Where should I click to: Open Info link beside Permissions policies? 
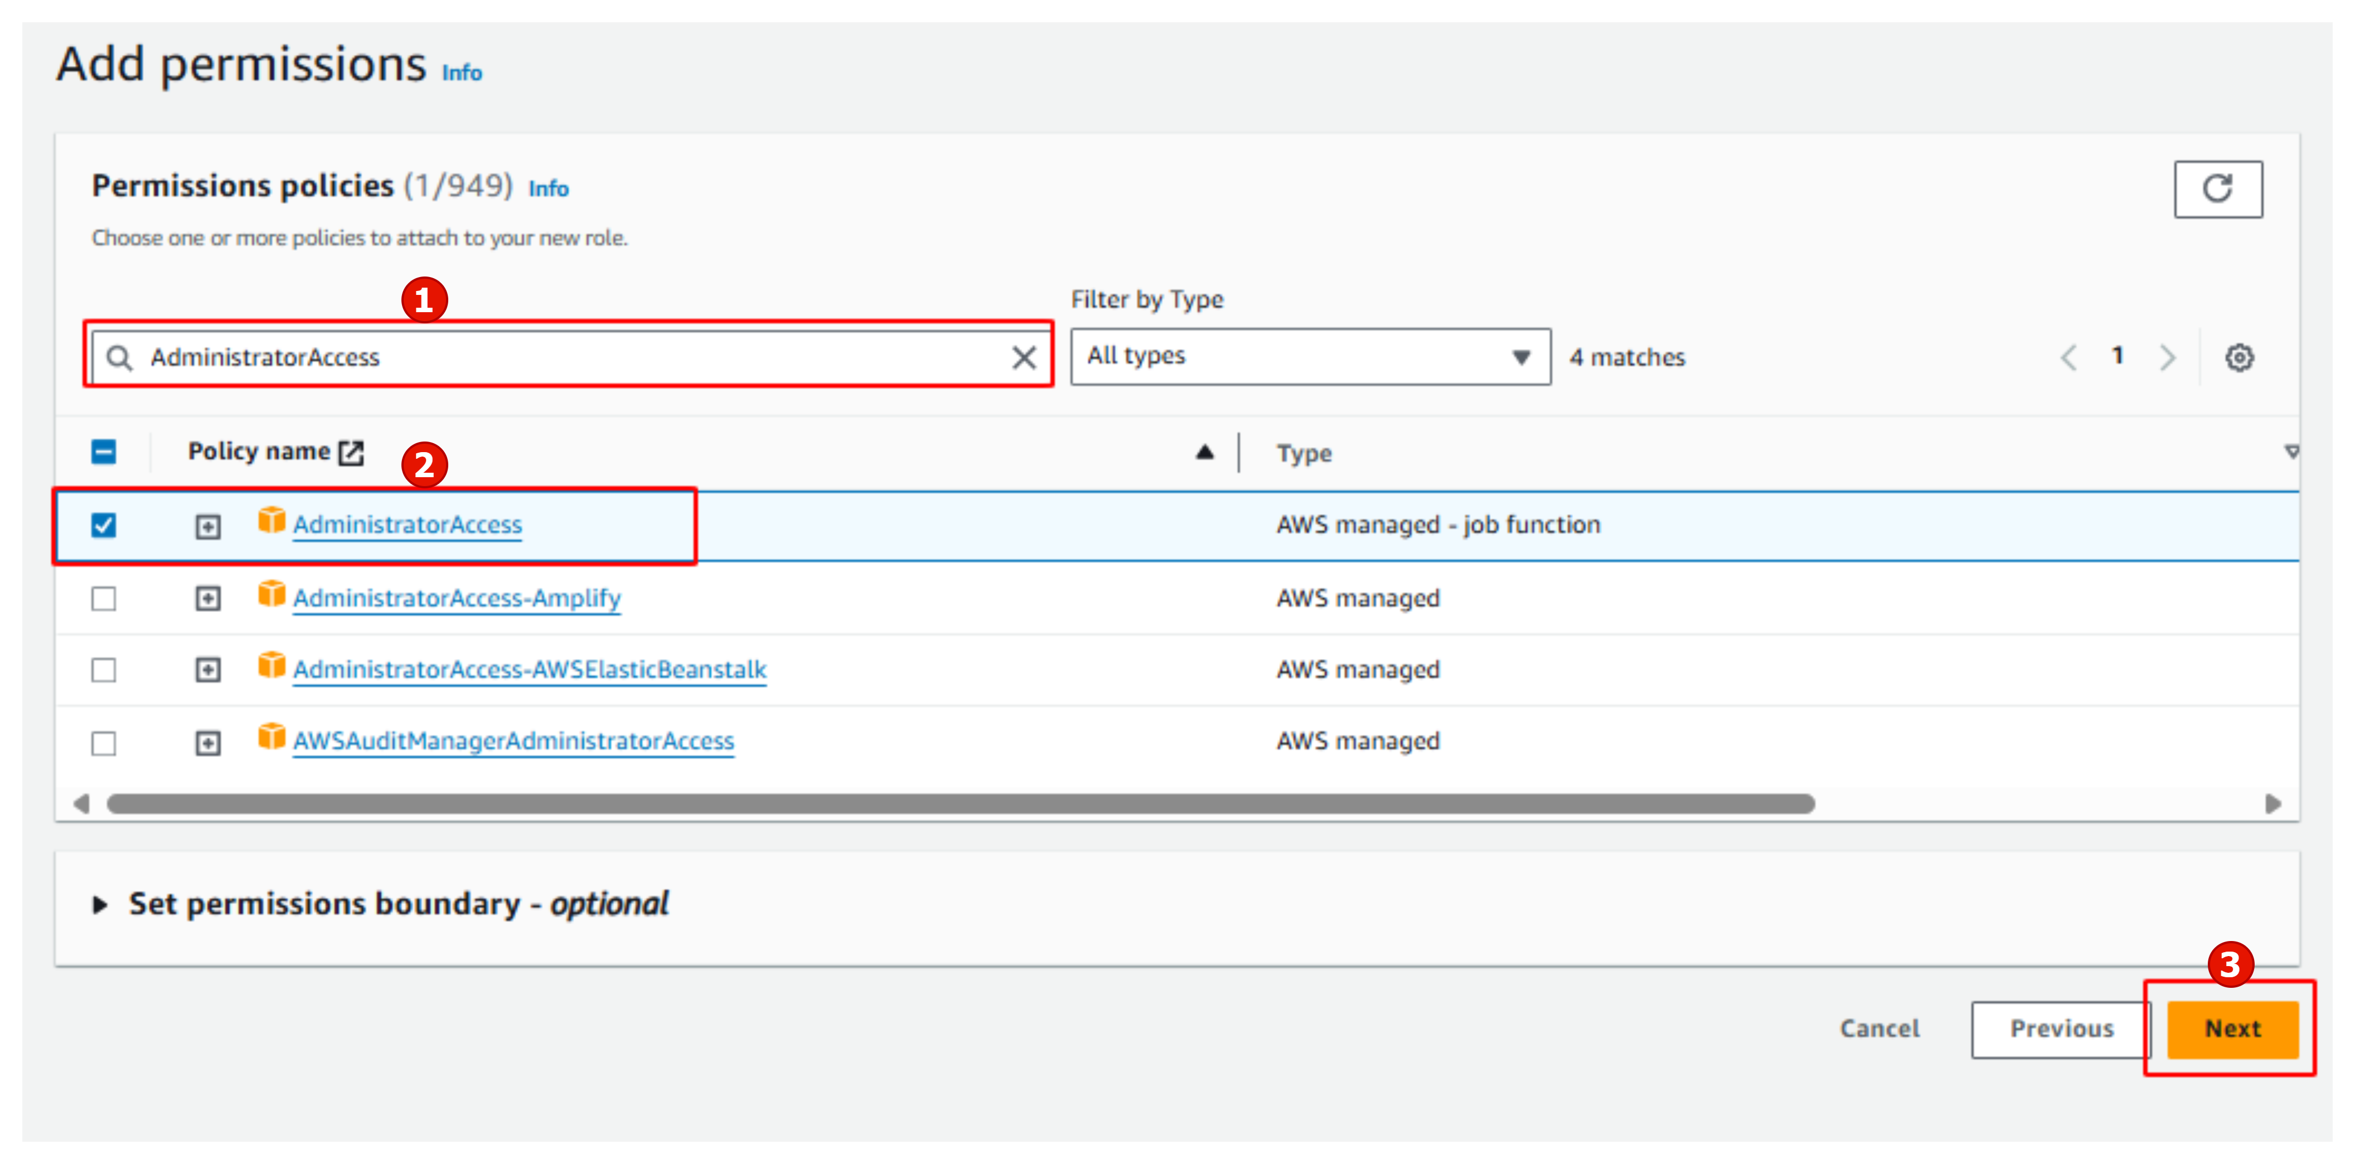(x=549, y=188)
